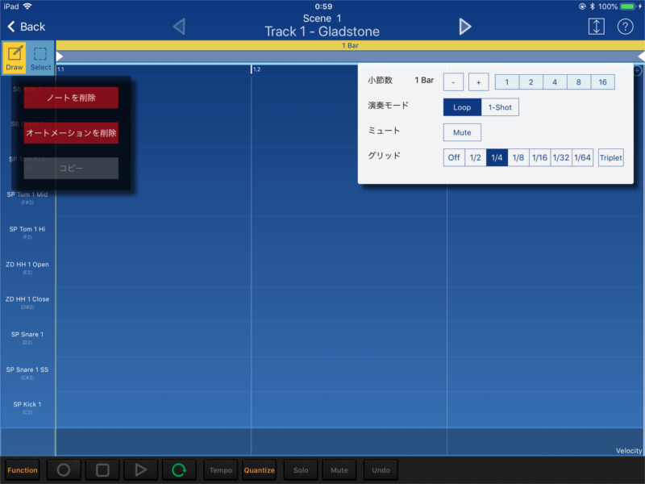The height and width of the screenshot is (484, 645).
Task: Select the SP Snare 1 SS row
Action: tap(27, 373)
